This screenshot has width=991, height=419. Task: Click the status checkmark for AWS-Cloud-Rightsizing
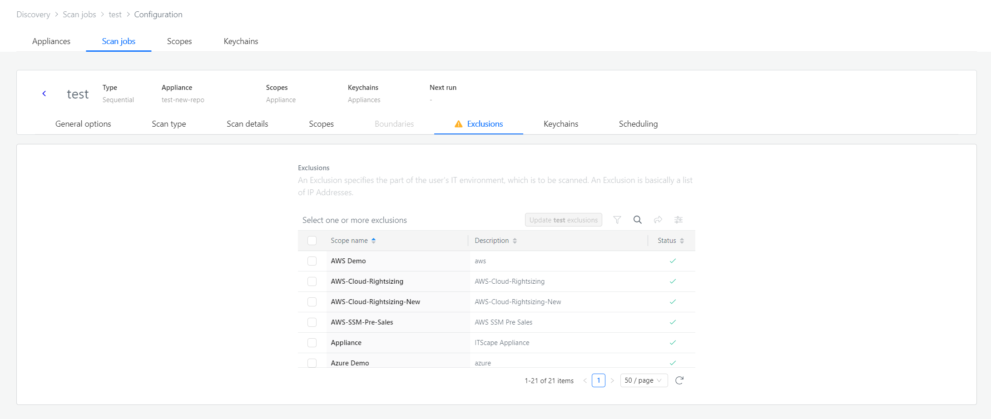click(673, 281)
